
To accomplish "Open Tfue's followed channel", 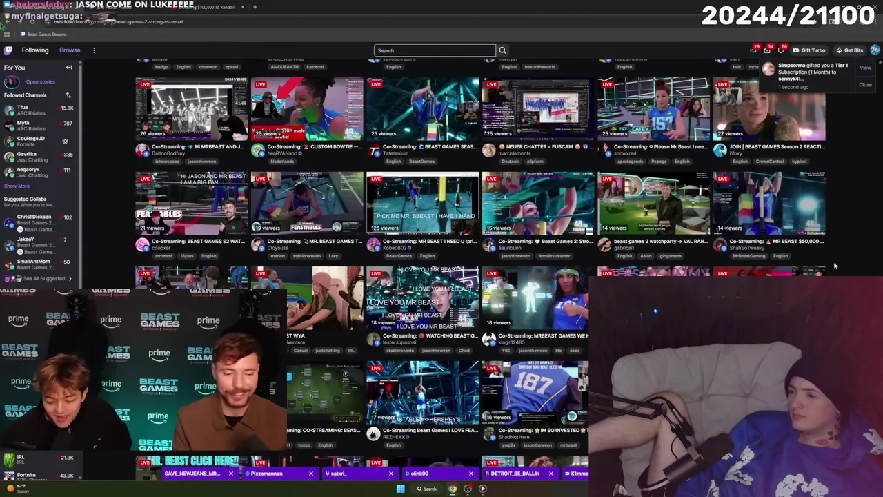I will (40, 110).
